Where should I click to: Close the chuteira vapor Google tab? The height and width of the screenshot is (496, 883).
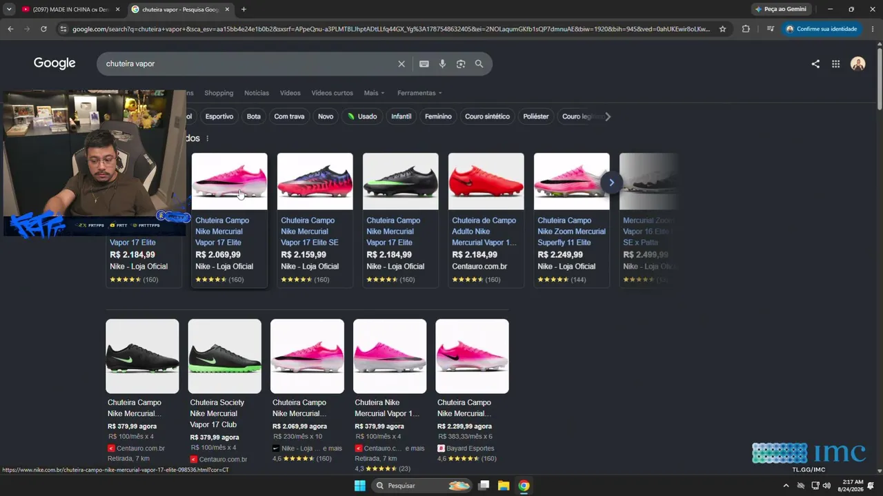click(x=227, y=10)
